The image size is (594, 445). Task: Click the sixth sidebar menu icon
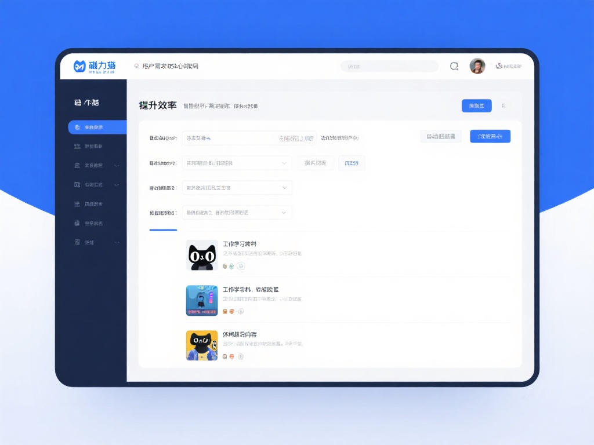tap(77, 223)
